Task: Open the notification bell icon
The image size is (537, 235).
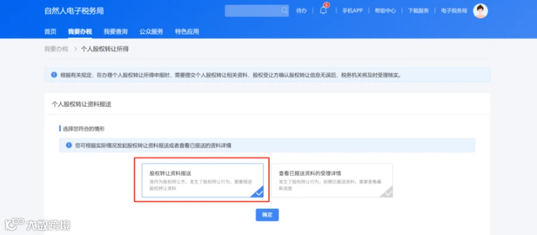Action: [323, 11]
